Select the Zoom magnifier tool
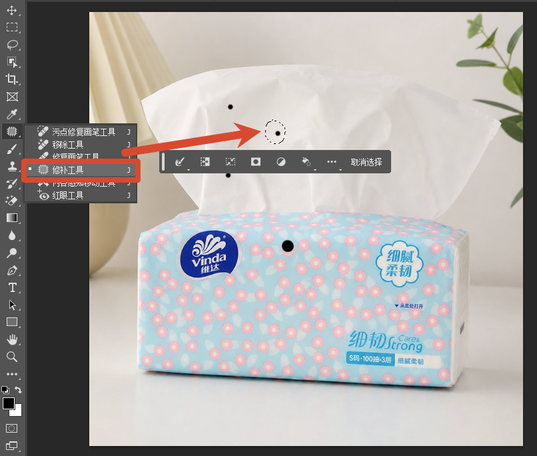537x456 pixels. pos(12,357)
